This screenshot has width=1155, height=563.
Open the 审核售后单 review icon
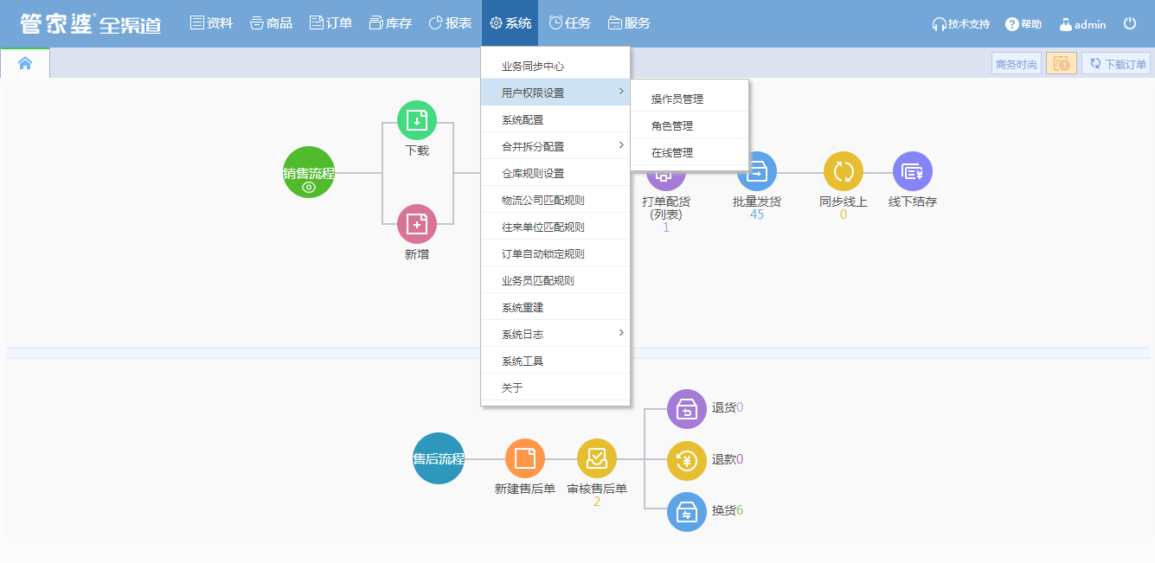coord(597,458)
